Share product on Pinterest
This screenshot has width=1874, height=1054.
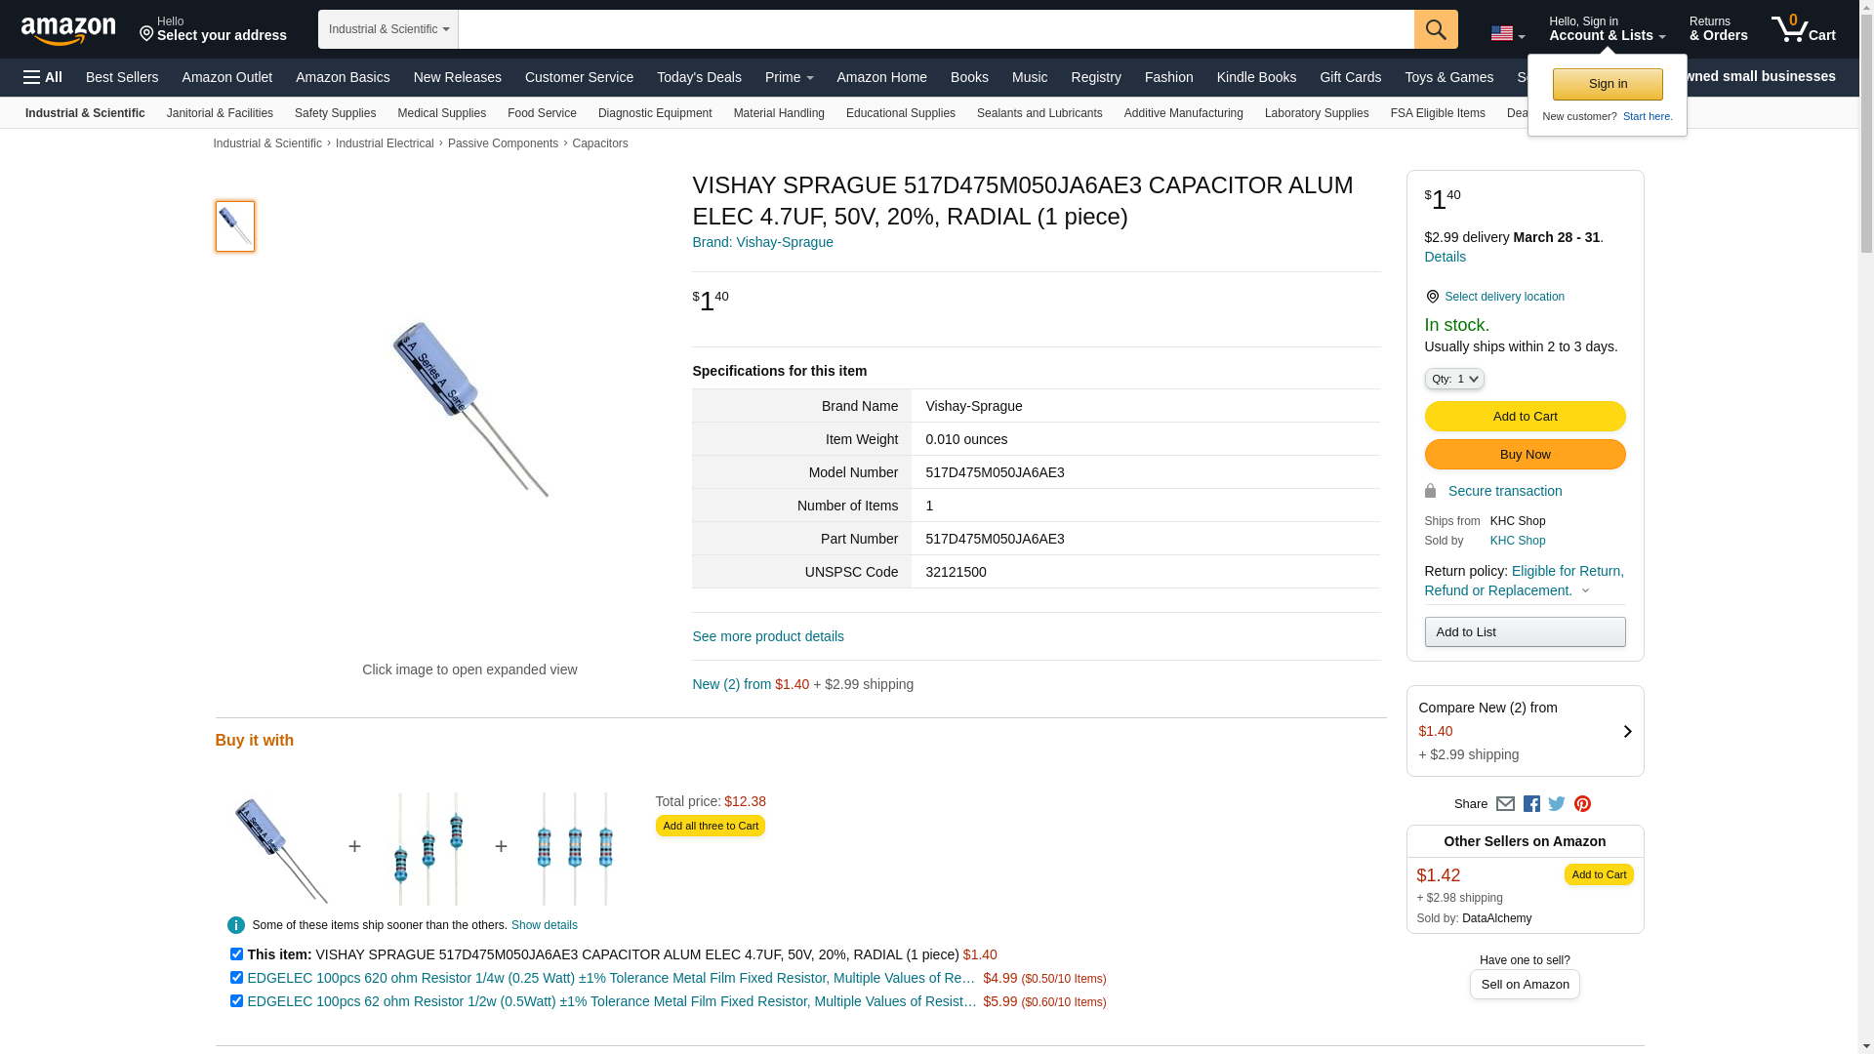coord(1582,804)
